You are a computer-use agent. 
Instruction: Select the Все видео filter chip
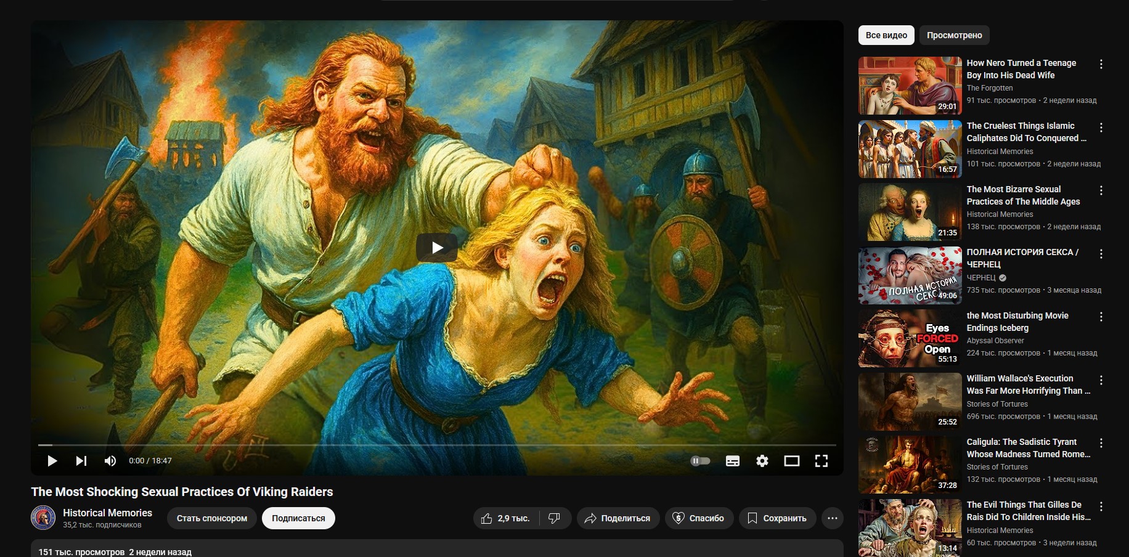point(886,35)
